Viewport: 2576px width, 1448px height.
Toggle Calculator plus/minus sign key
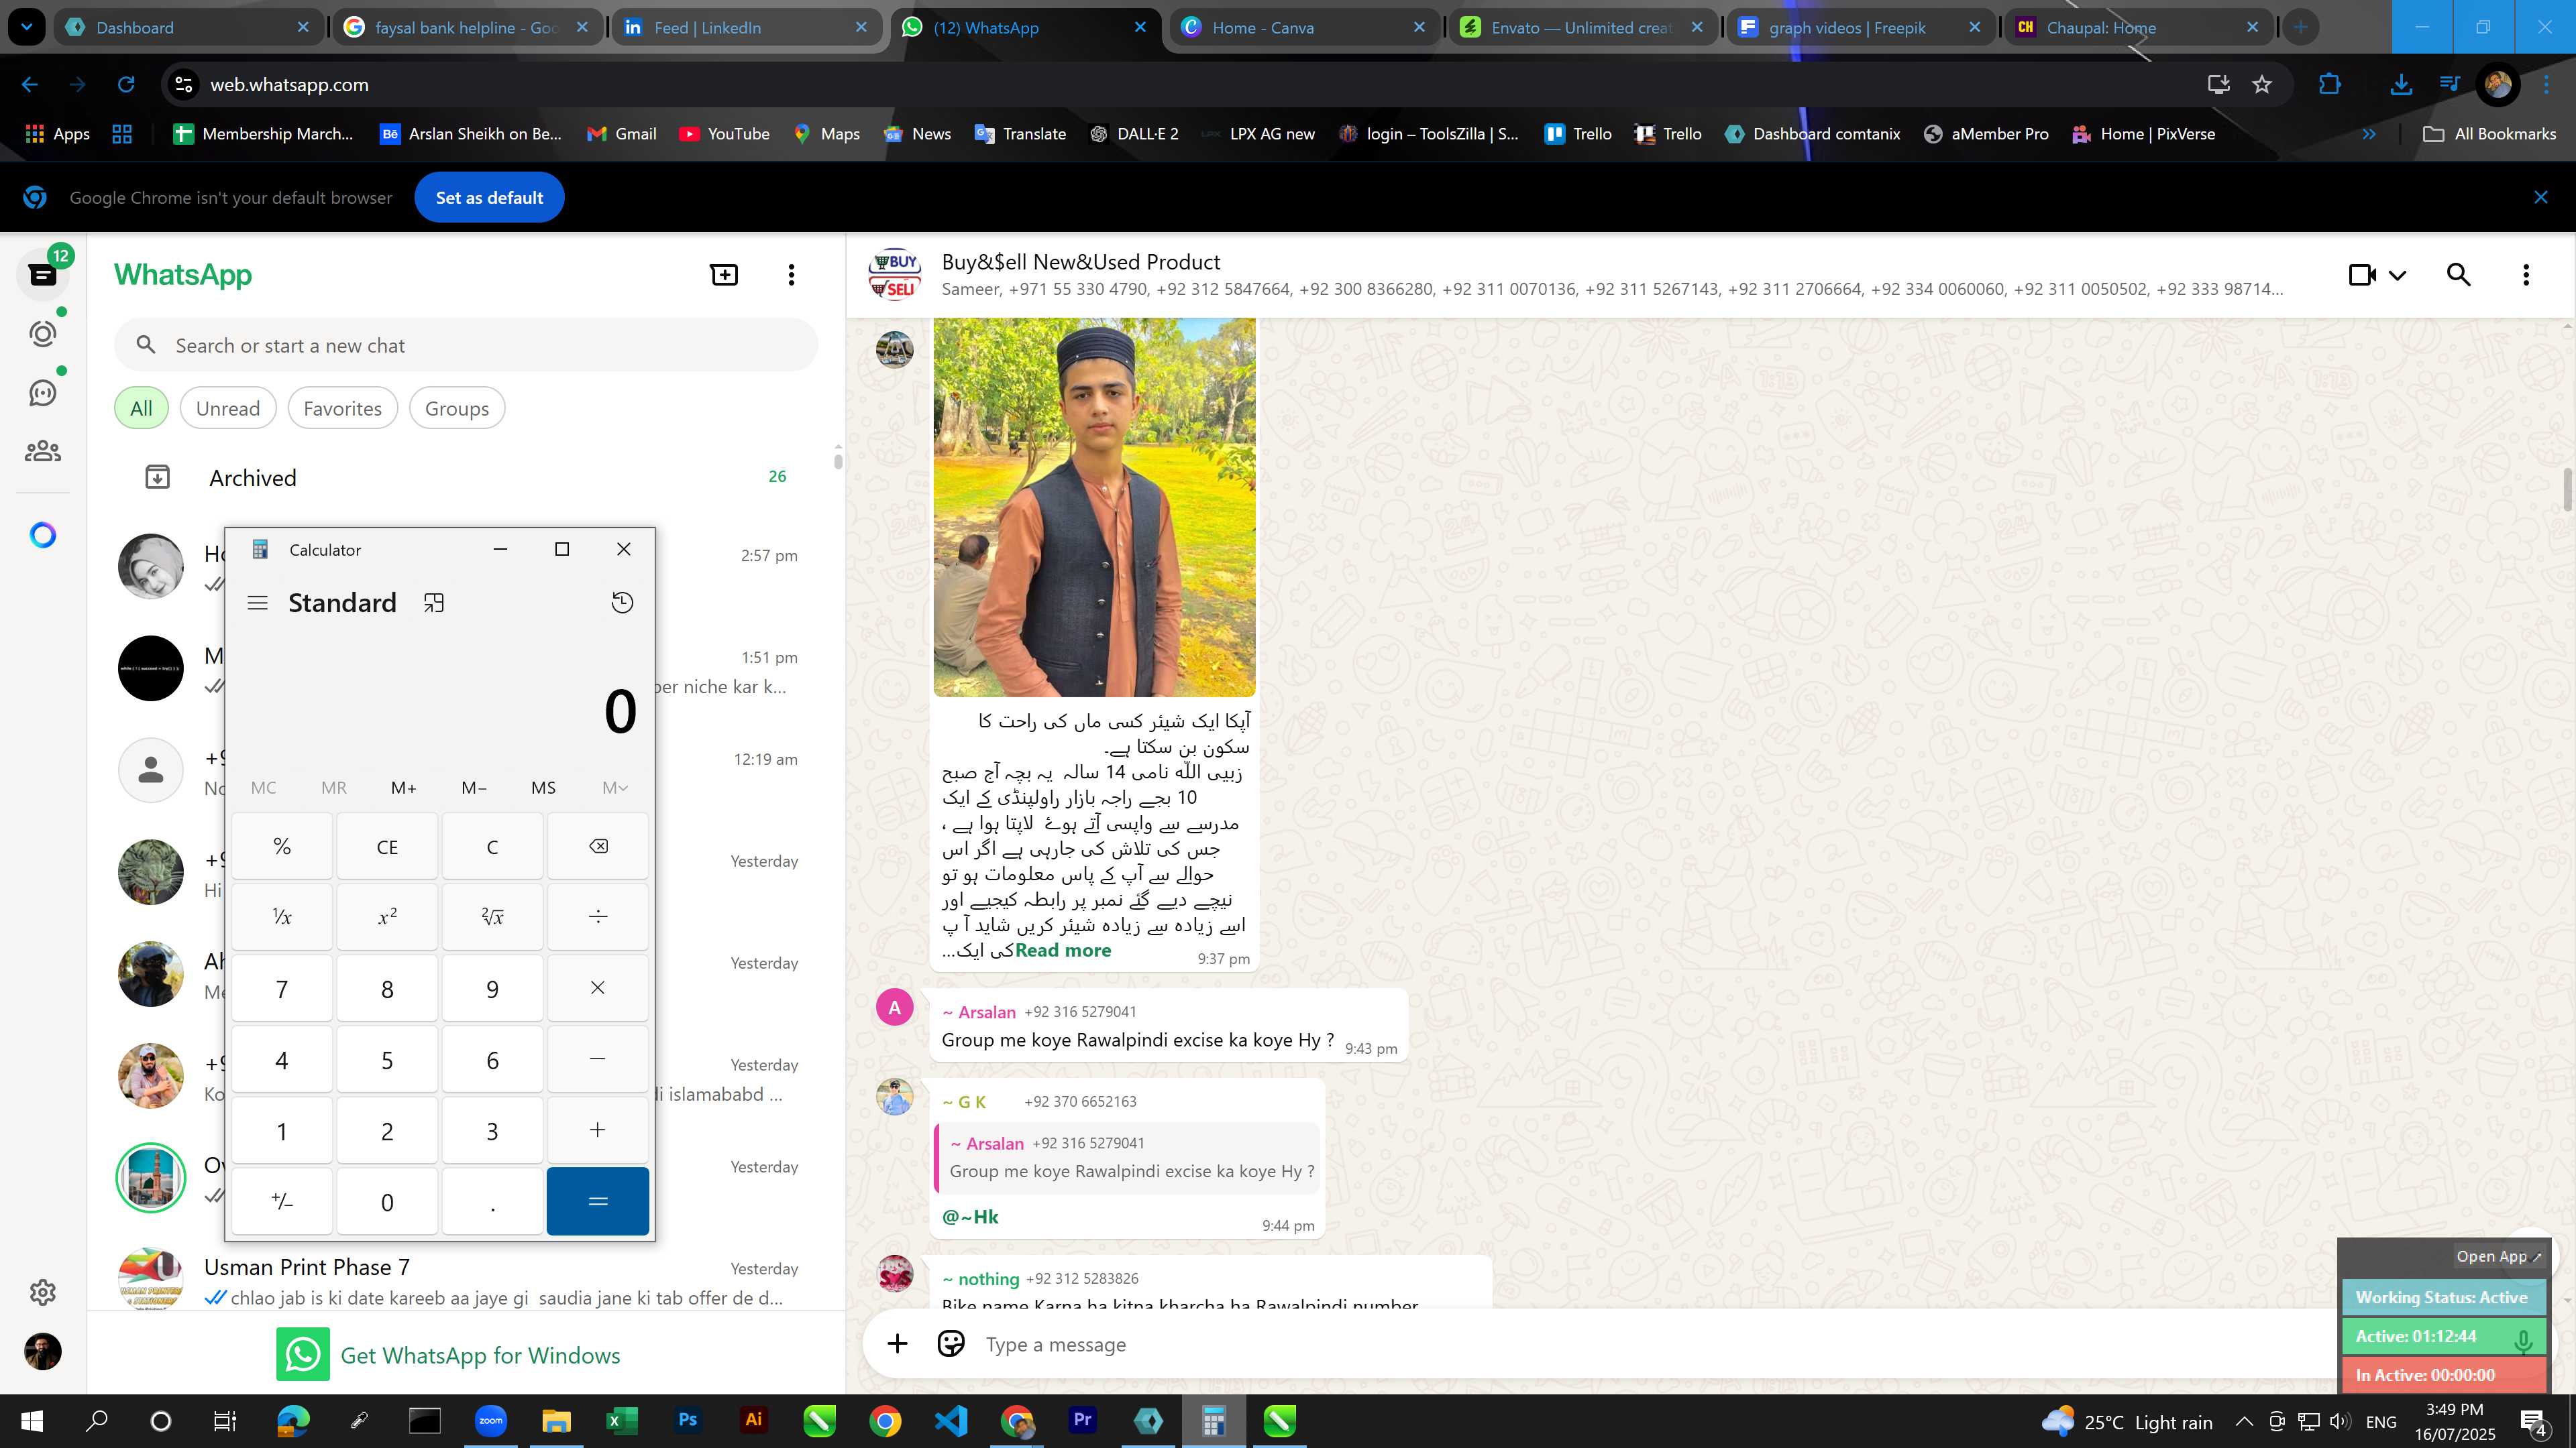[x=282, y=1201]
